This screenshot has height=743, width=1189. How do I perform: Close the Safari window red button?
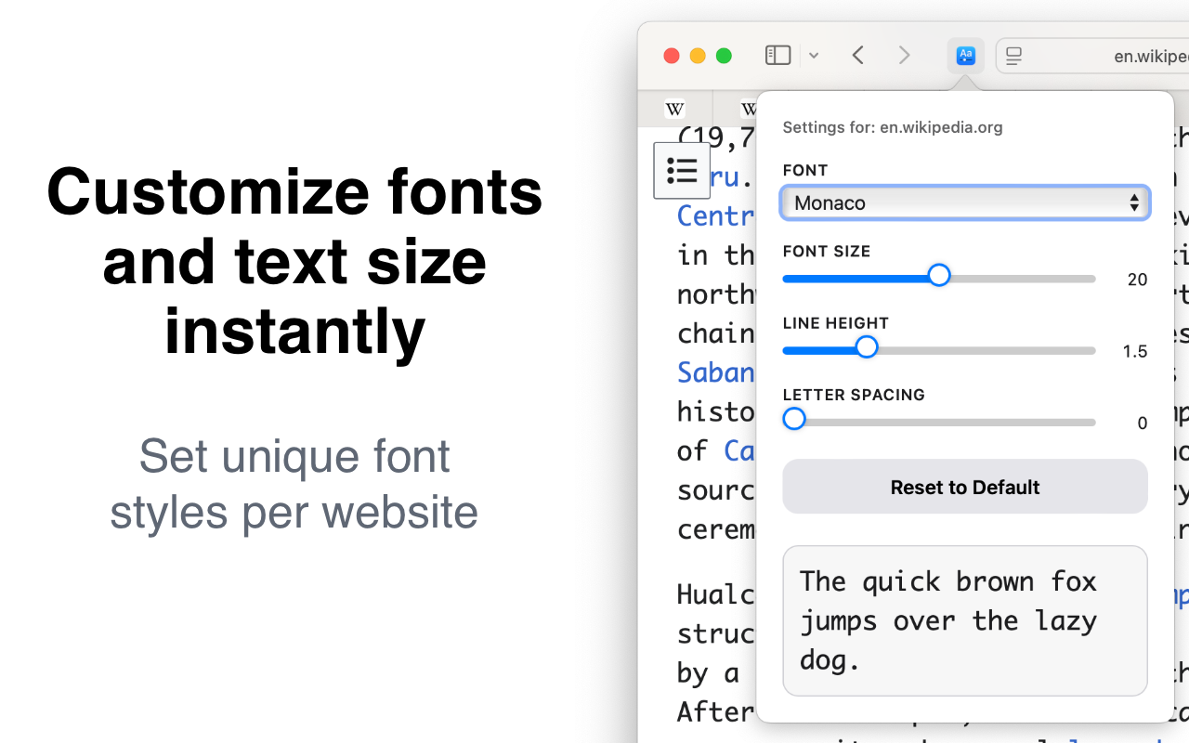click(672, 56)
